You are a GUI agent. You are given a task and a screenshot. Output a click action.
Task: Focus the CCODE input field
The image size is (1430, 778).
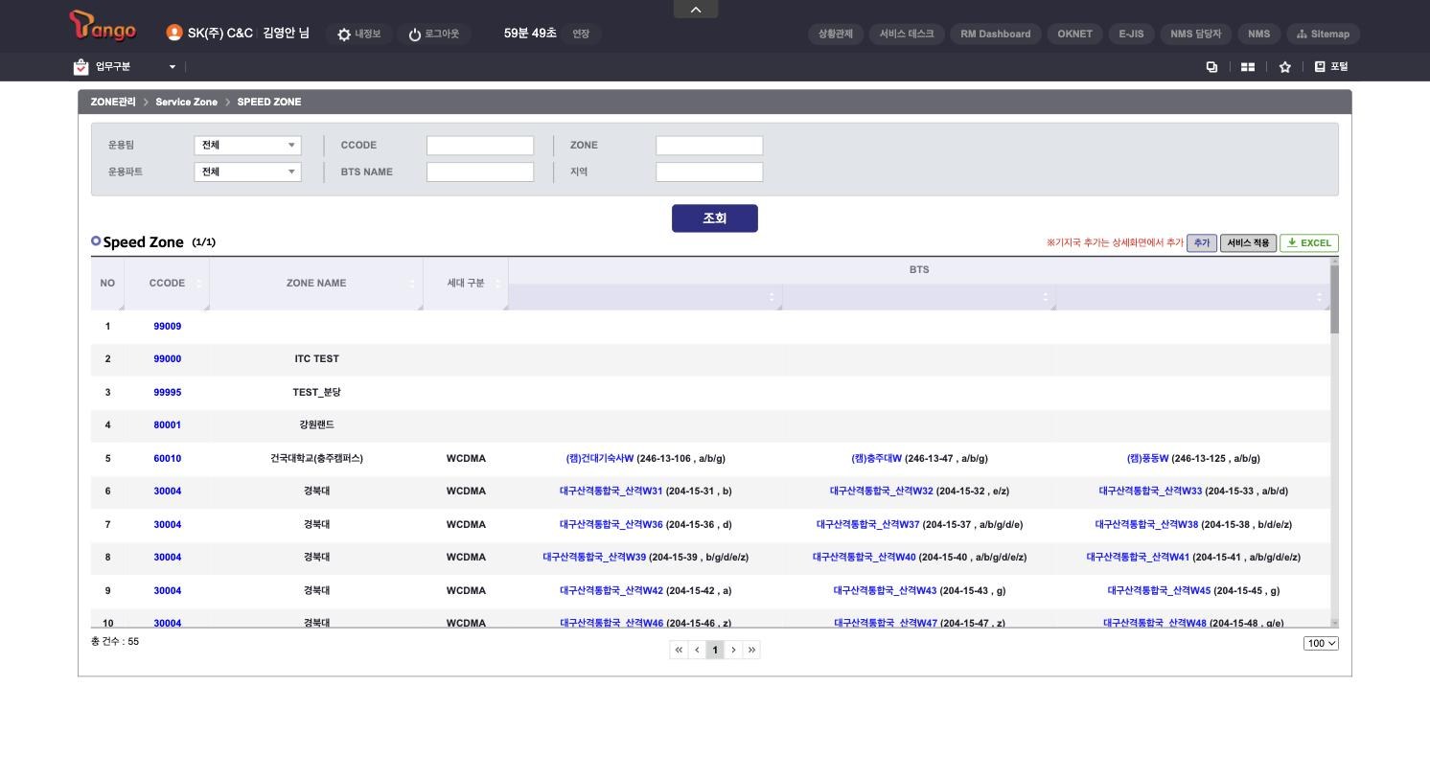pos(480,146)
